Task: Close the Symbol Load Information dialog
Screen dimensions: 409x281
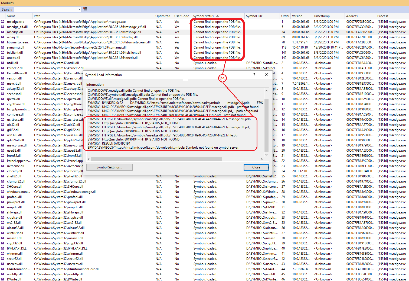Action: click(x=256, y=167)
